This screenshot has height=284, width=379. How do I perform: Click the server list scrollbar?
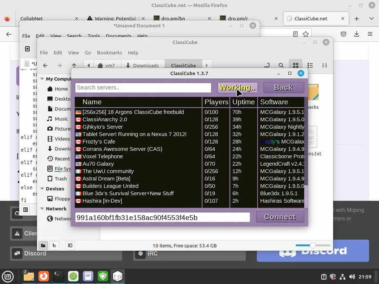(x=306, y=196)
